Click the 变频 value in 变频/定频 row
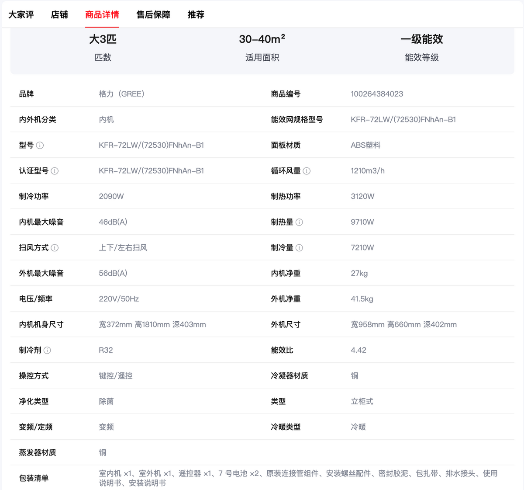 (106, 427)
